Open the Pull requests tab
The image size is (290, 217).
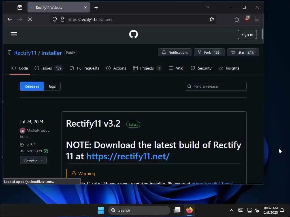click(85, 68)
